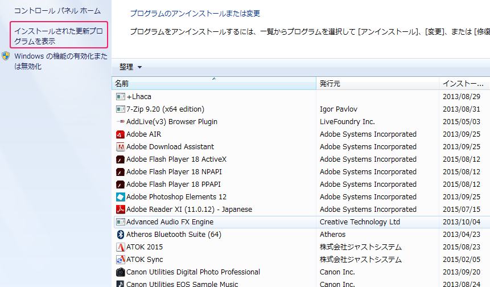
Task: Click install date 2013/09/20
Action: pyautogui.click(x=462, y=272)
